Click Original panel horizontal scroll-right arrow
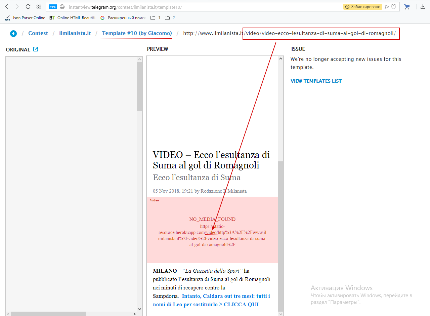The image size is (430, 316). [134, 314]
